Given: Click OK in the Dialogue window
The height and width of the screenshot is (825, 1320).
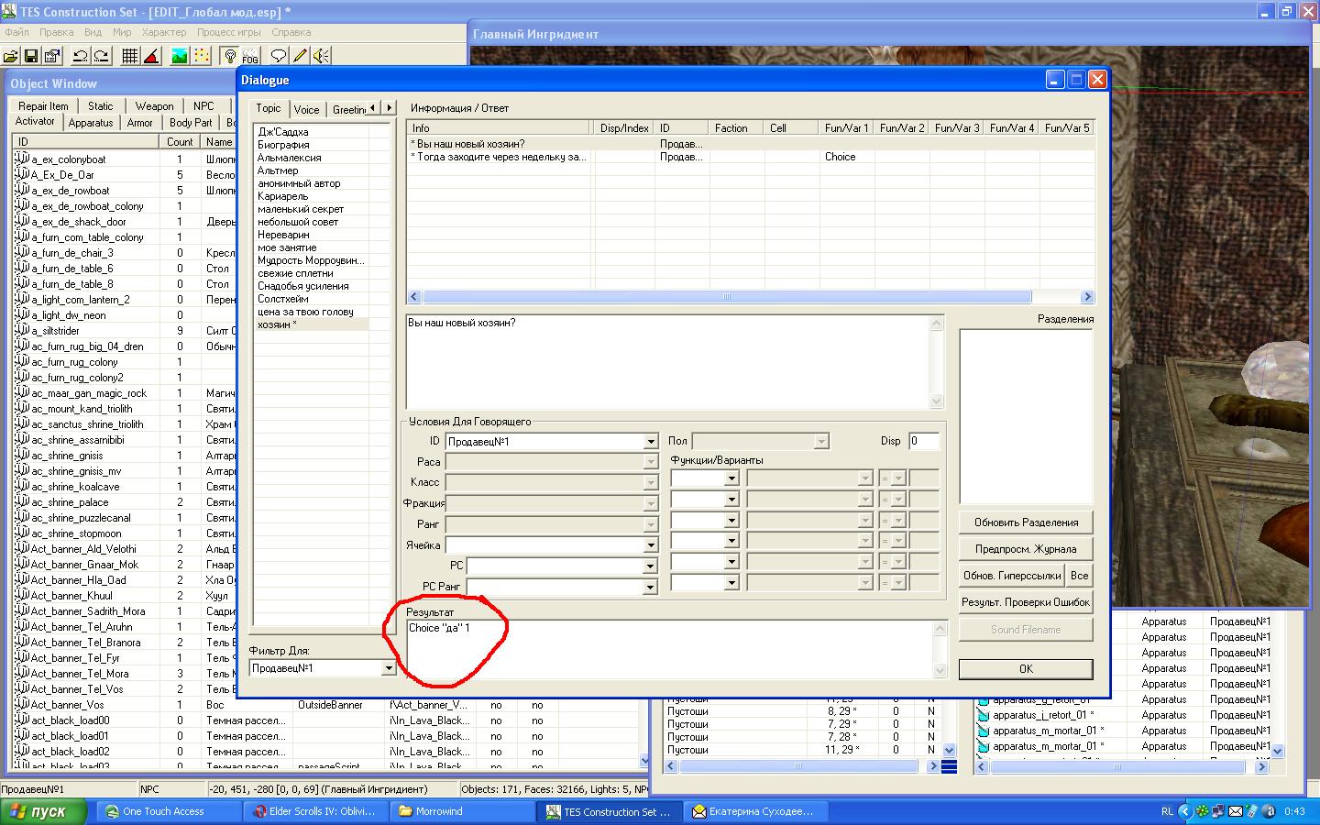Looking at the screenshot, I should pyautogui.click(x=1025, y=669).
